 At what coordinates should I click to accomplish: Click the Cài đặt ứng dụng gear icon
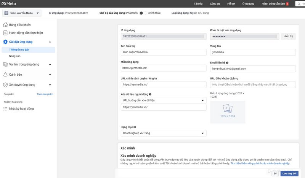click(5, 42)
